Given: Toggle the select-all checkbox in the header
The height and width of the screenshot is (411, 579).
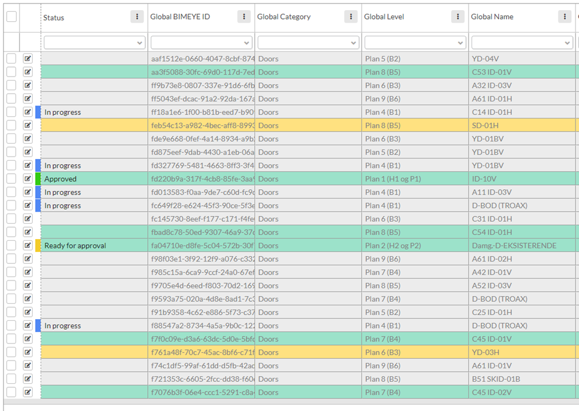Looking at the screenshot, I should click(10, 17).
